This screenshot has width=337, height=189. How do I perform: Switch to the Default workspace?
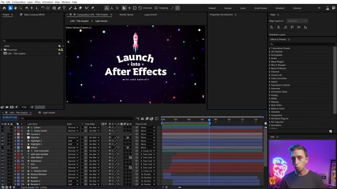pos(212,8)
